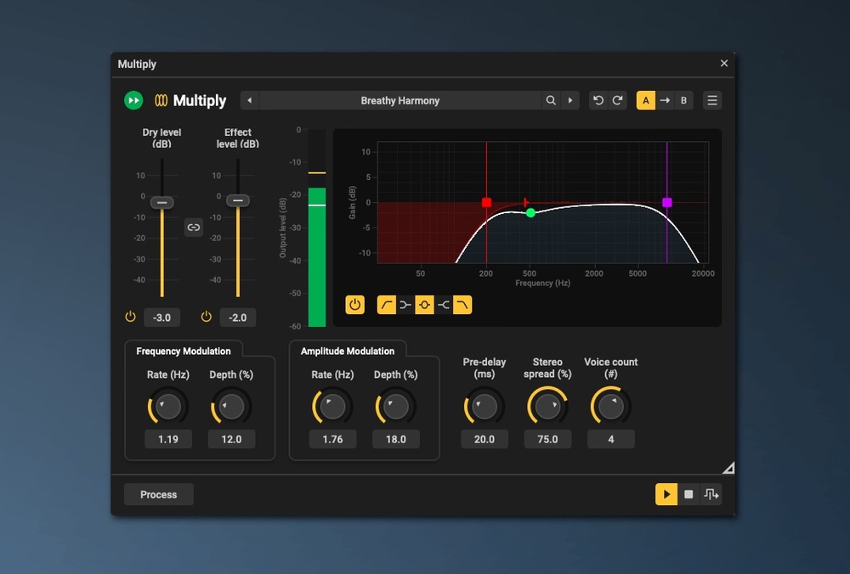Copy A settings to B arrow
The width and height of the screenshot is (850, 574).
pos(665,100)
